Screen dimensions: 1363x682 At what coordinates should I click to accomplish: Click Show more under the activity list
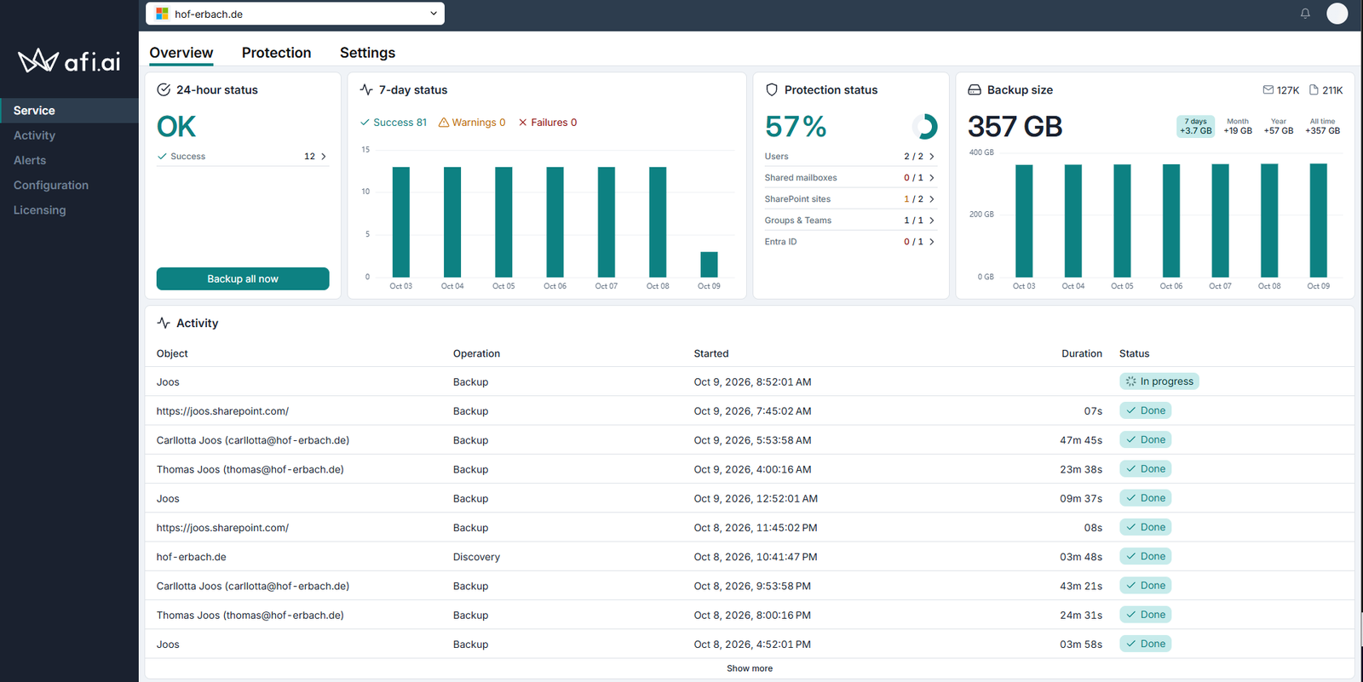pyautogui.click(x=750, y=668)
